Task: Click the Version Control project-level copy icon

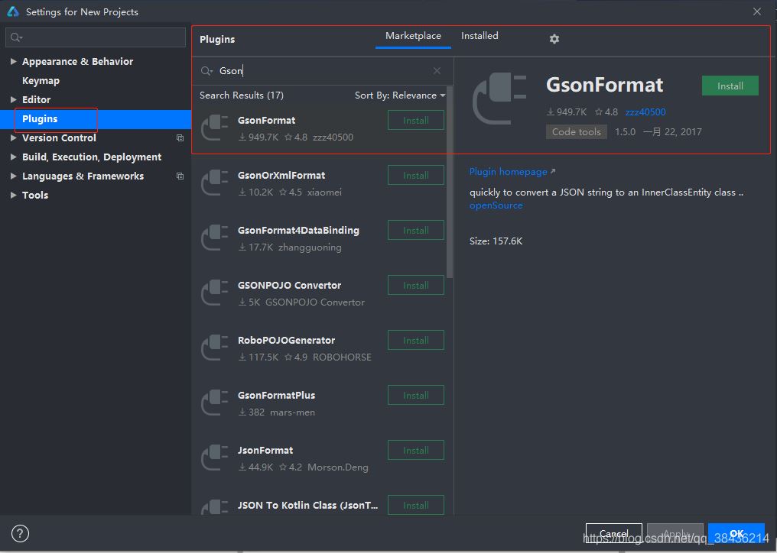Action: [180, 137]
